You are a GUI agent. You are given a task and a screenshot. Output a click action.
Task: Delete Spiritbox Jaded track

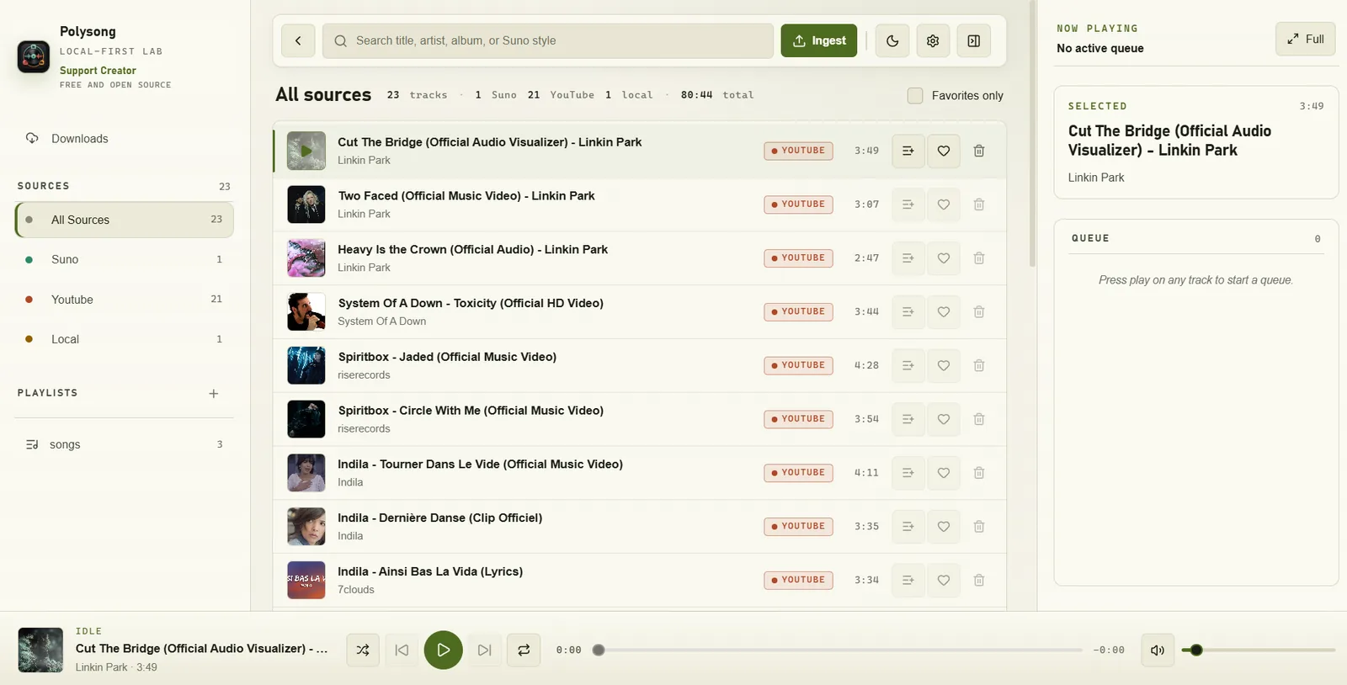(979, 365)
